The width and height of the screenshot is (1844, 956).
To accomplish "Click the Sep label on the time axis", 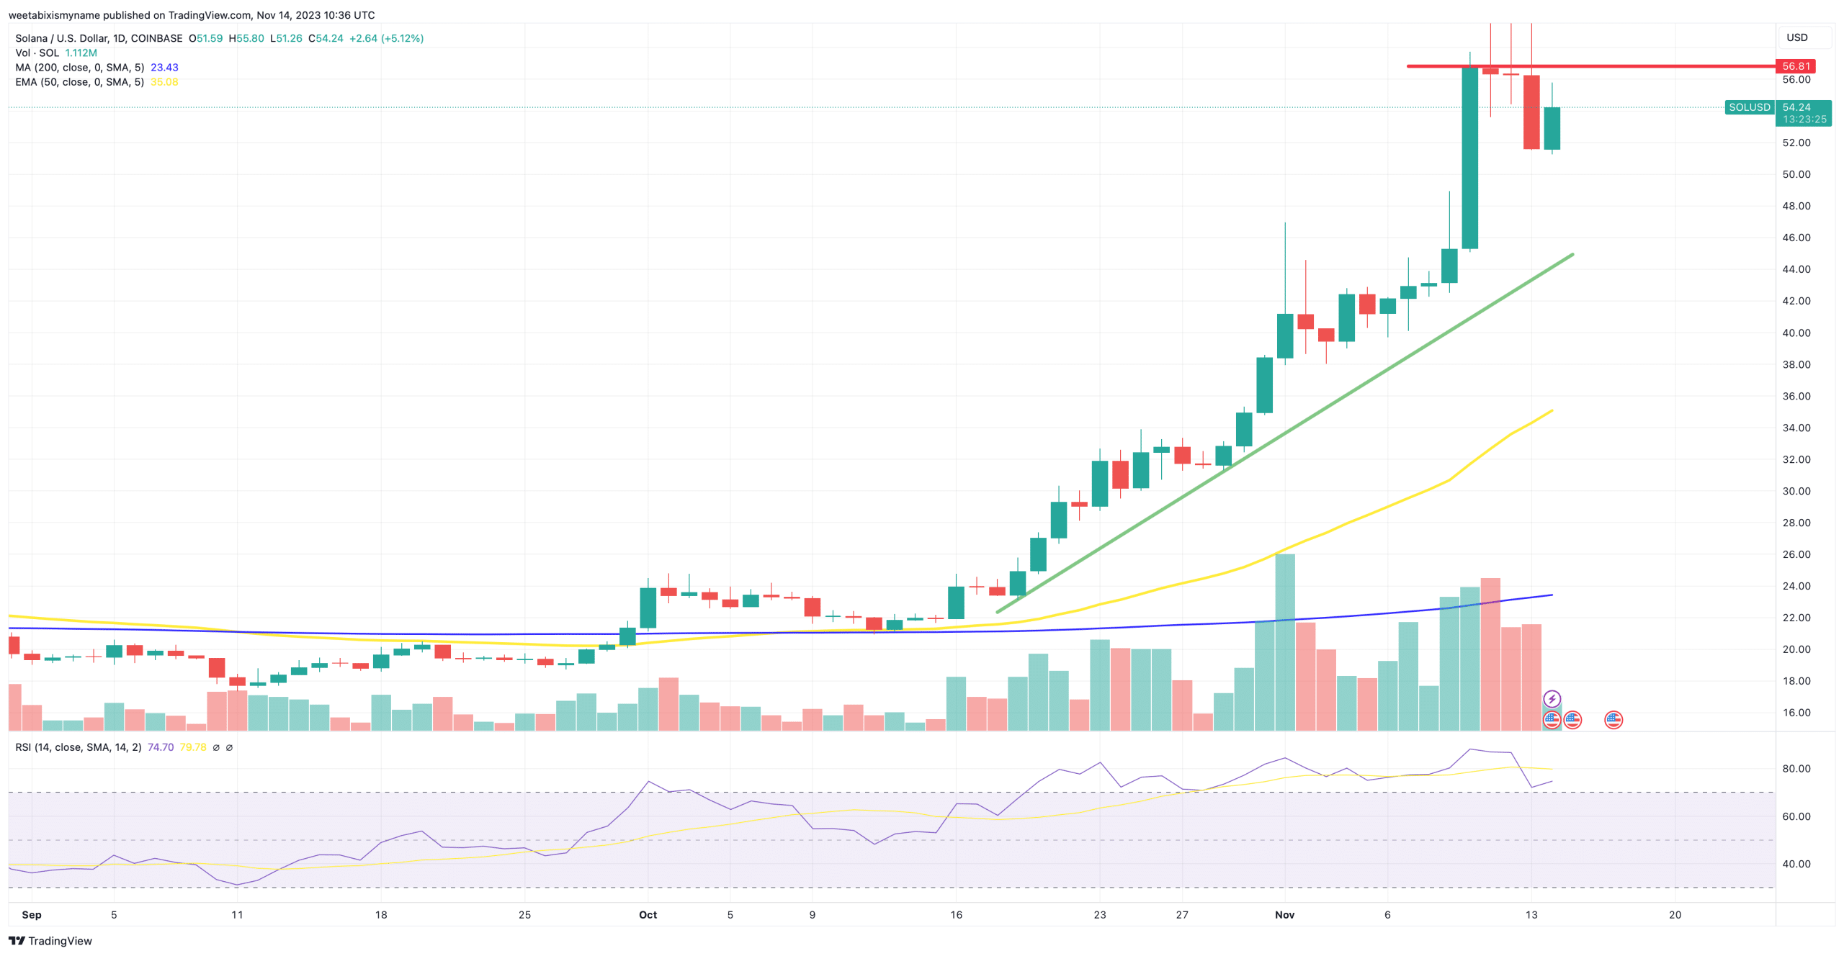I will pyautogui.click(x=32, y=914).
